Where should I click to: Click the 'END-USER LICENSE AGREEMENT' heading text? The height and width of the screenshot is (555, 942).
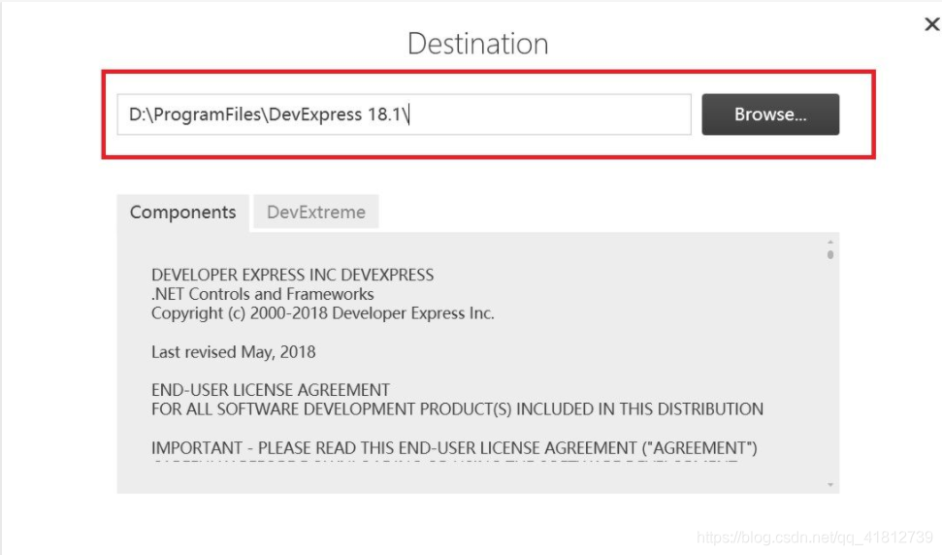click(271, 390)
